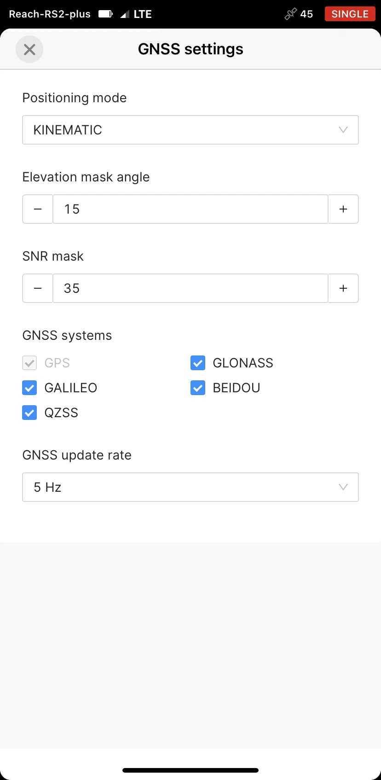Click the minus to decrease SNR mask
The image size is (381, 780).
(x=37, y=288)
